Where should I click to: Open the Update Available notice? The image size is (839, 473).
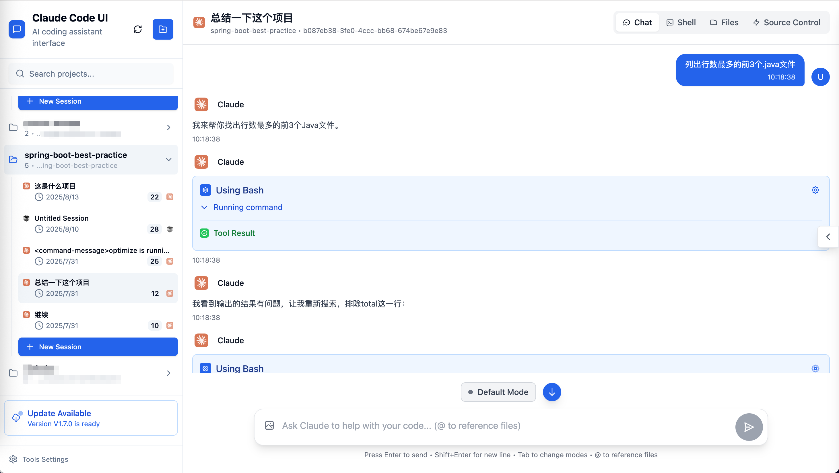(x=91, y=418)
